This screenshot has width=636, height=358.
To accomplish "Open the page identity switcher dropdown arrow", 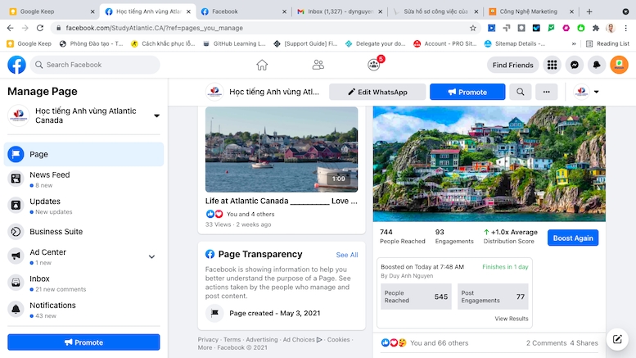I will 596,92.
